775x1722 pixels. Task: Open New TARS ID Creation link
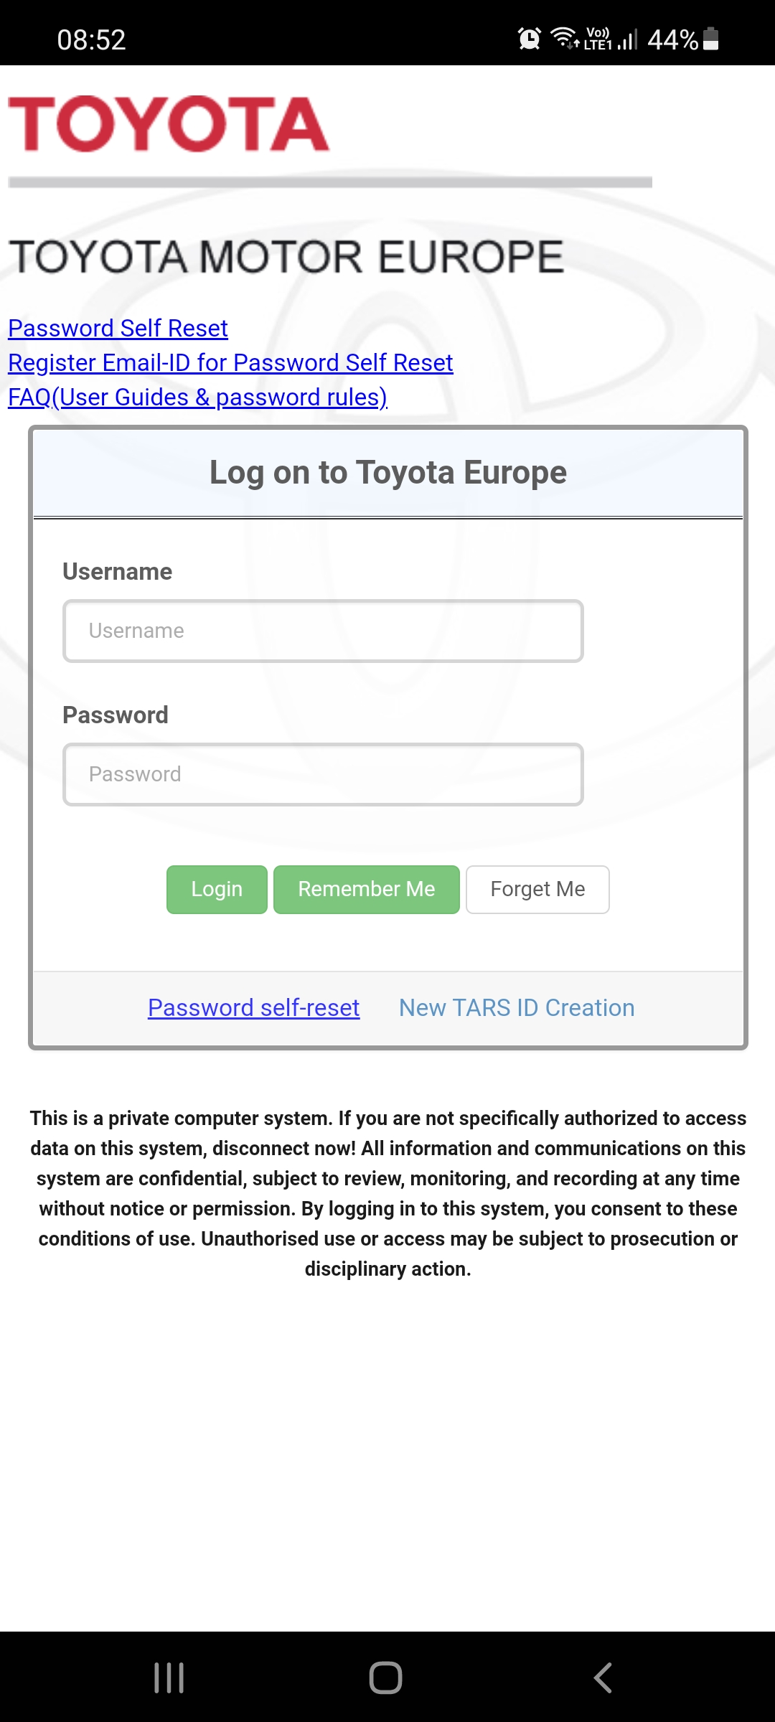[x=517, y=1007]
